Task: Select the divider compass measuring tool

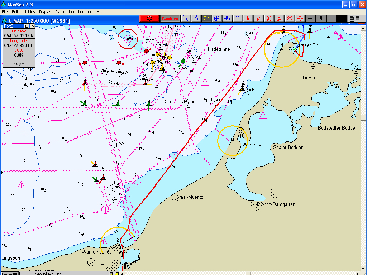Action: coord(196,19)
